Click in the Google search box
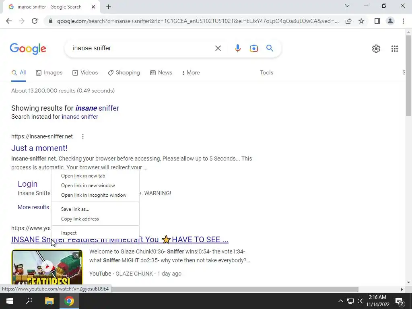 coord(142,48)
